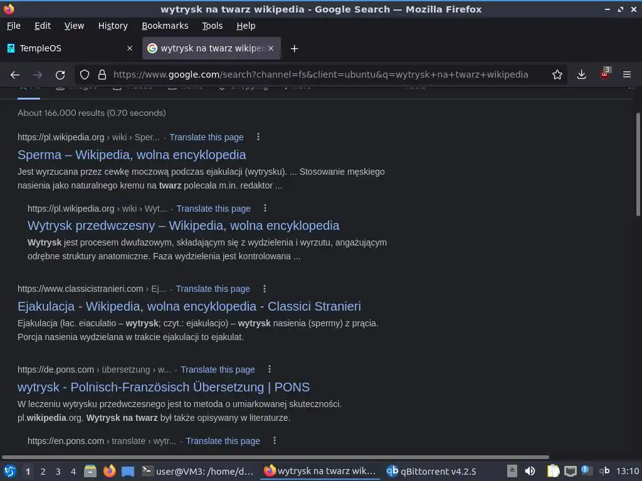Open the History menu
The image size is (642, 481).
(x=113, y=26)
